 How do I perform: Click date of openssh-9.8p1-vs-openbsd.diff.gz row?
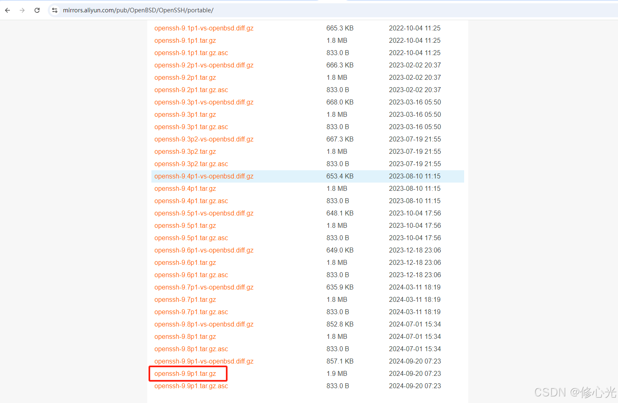(x=415, y=324)
